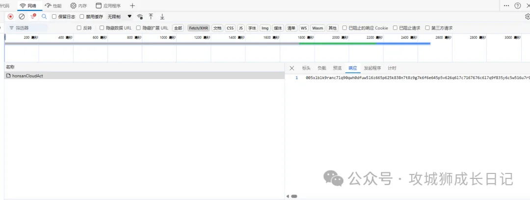Stop recording network log
This screenshot has width=530, height=200.
[x=10, y=16]
